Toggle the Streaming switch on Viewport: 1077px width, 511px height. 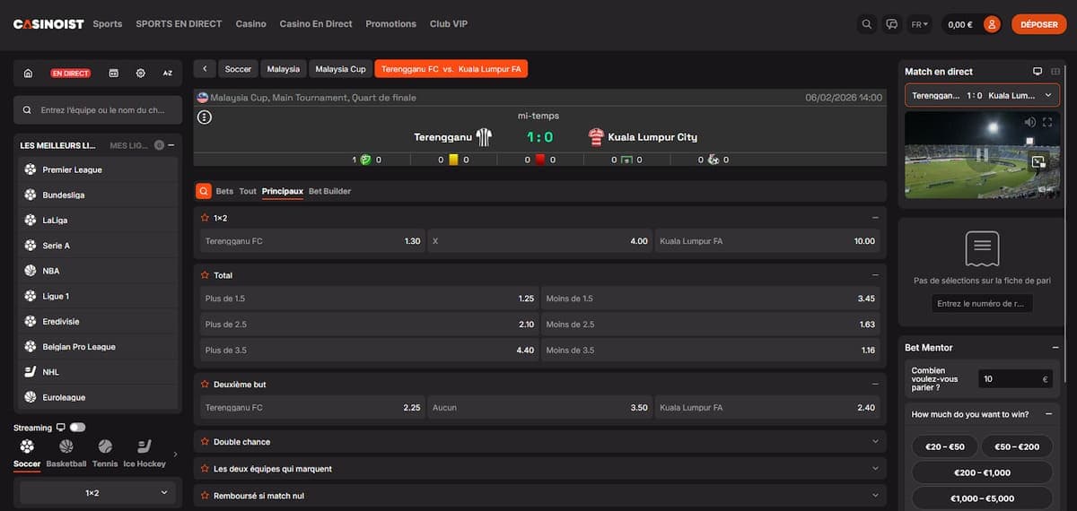coord(77,428)
